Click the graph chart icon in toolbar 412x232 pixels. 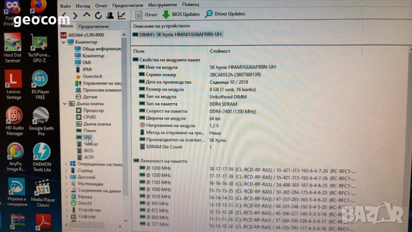tap(122, 15)
